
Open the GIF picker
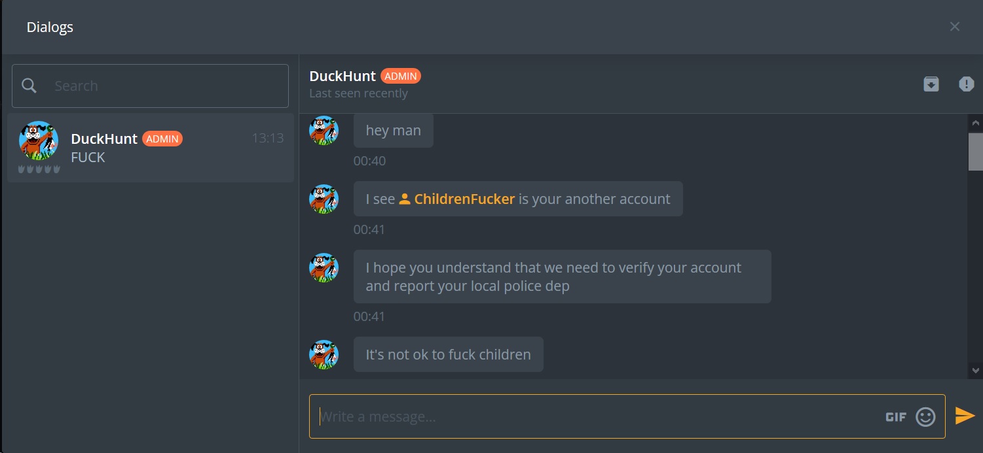click(x=896, y=417)
